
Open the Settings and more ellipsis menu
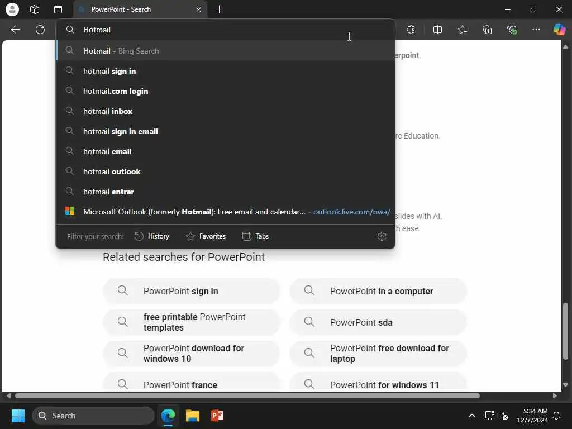tap(536, 30)
